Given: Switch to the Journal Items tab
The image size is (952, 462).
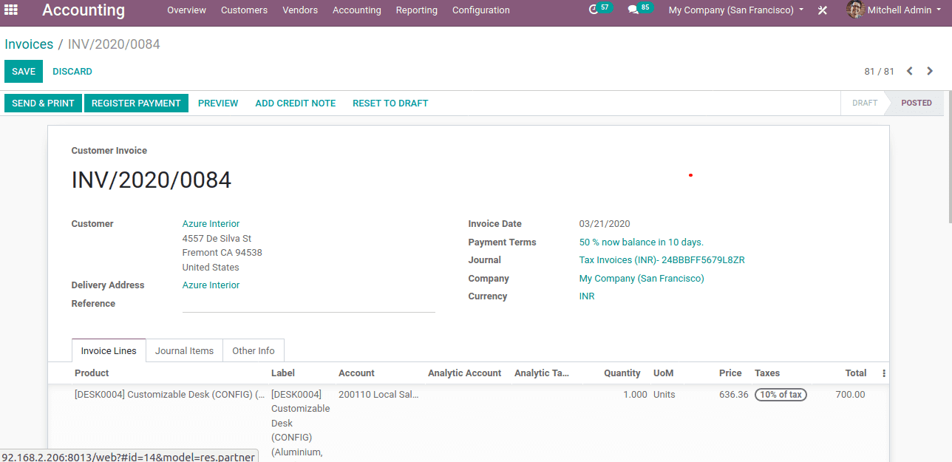Looking at the screenshot, I should 184,350.
